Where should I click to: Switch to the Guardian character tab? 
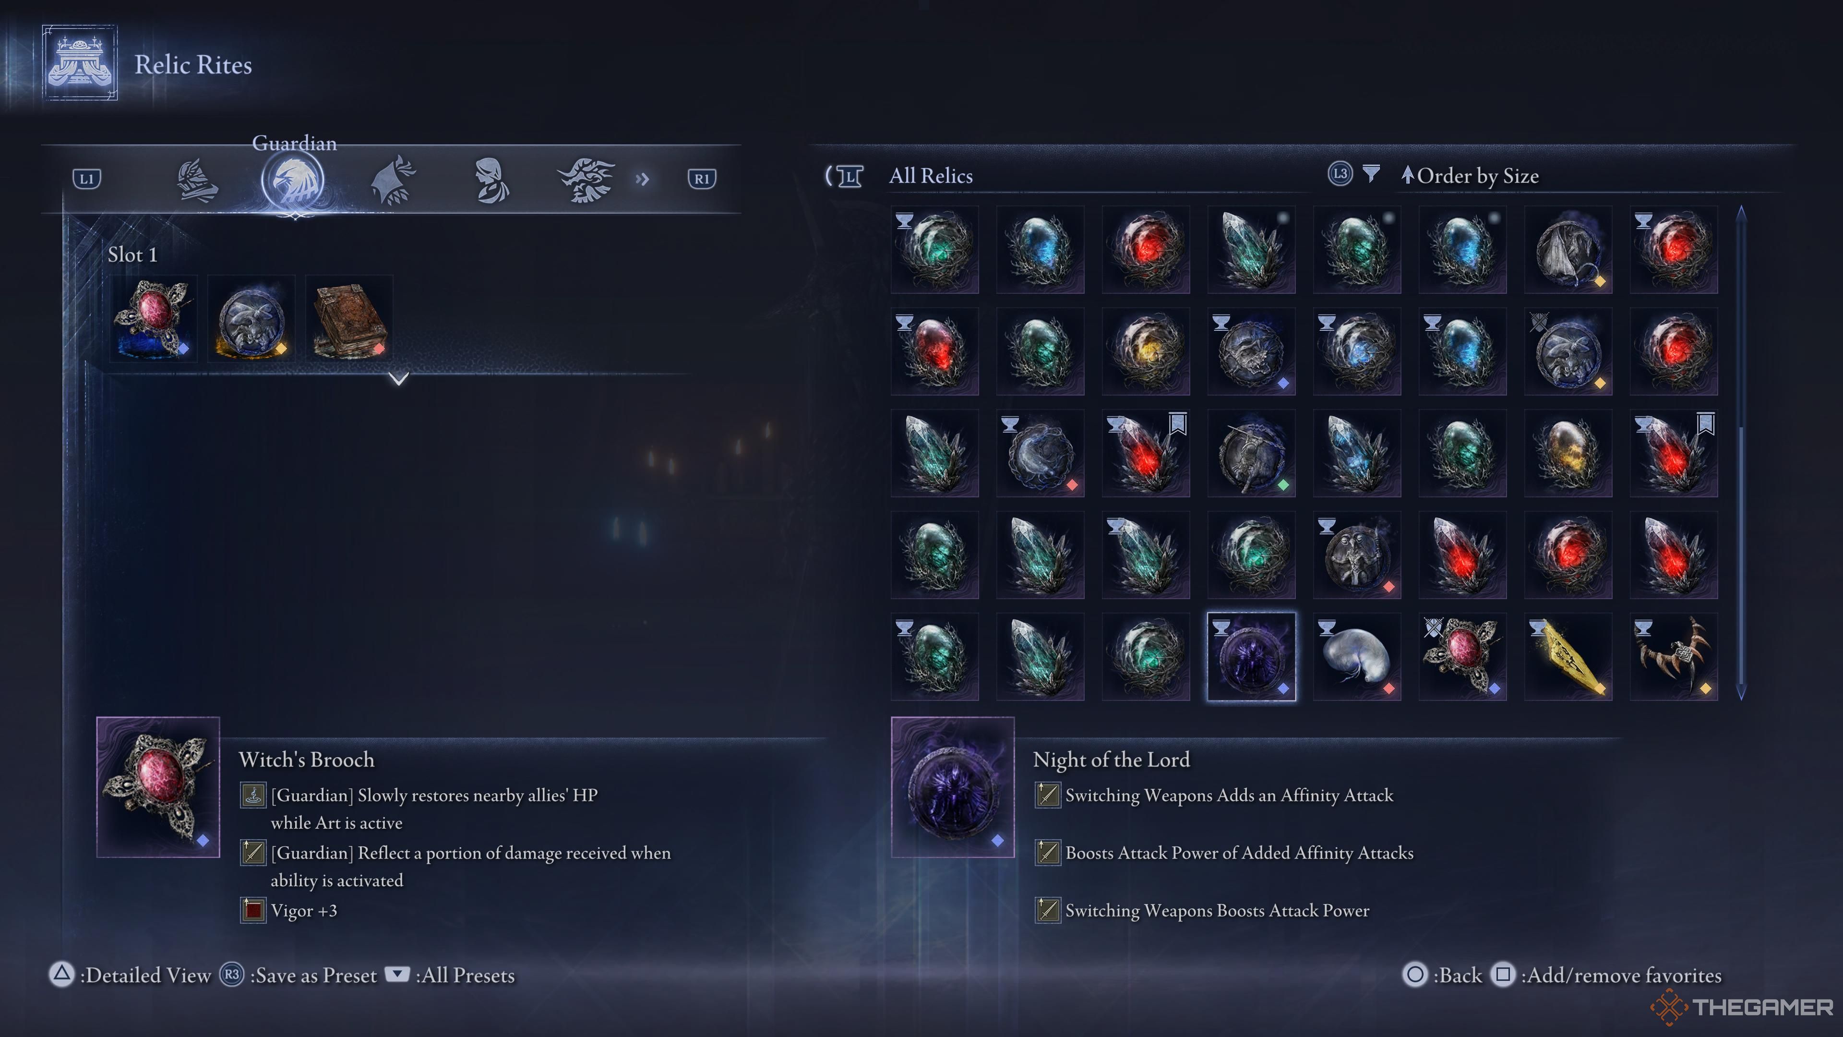pyautogui.click(x=293, y=180)
